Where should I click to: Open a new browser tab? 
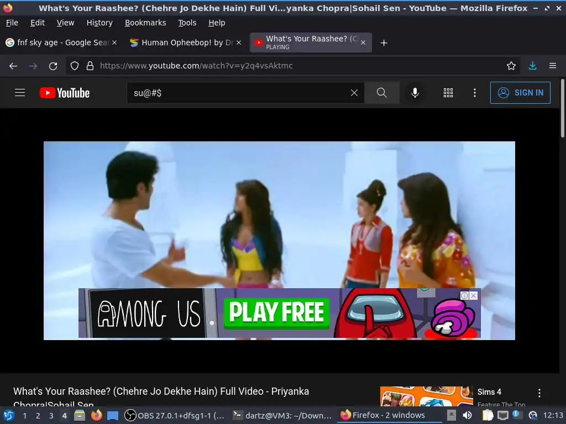384,43
